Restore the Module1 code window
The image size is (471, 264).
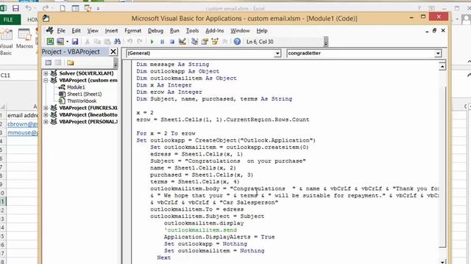[x=434, y=31]
